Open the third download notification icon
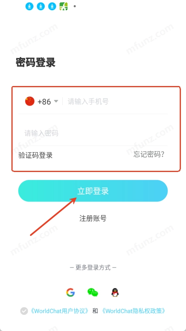 [x=52, y=6]
